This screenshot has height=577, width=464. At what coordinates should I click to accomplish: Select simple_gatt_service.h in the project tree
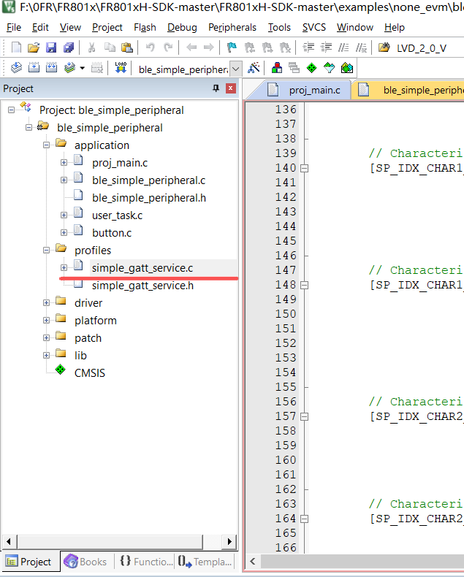coord(142,286)
